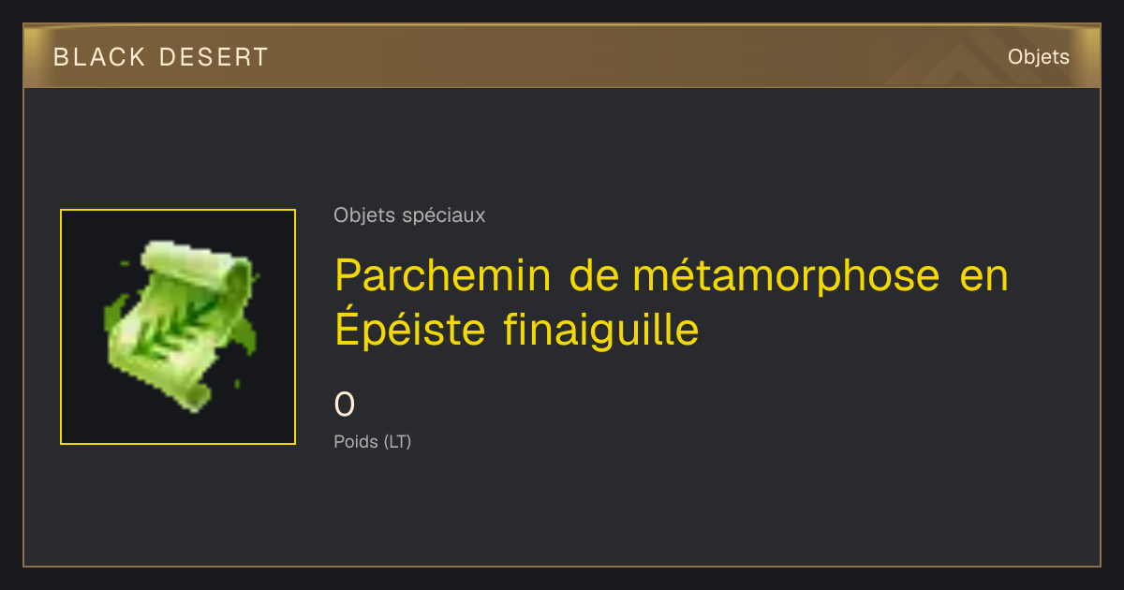Screen dimensions: 1124x590
Task: Open the Objets section label
Action: pyautogui.click(x=1038, y=57)
